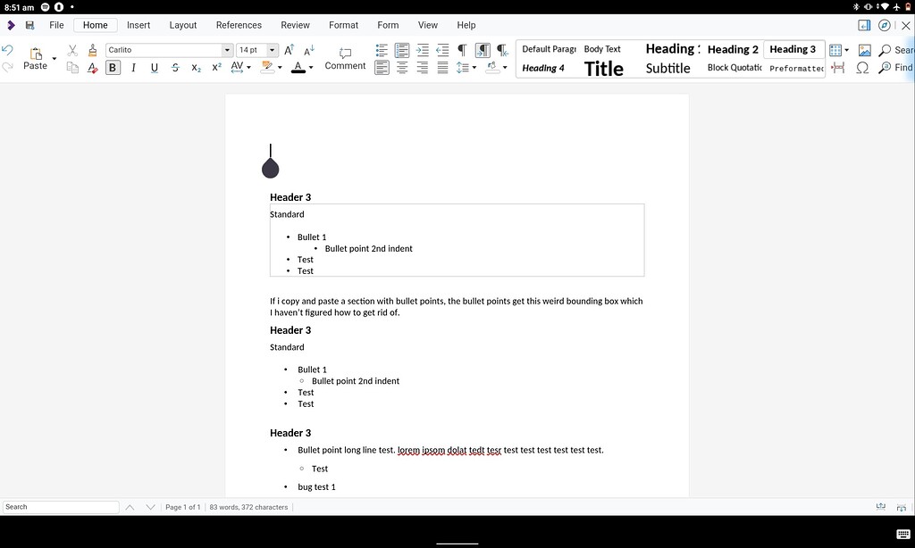
Task: Toggle Strikethrough formatting
Action: [x=175, y=68]
